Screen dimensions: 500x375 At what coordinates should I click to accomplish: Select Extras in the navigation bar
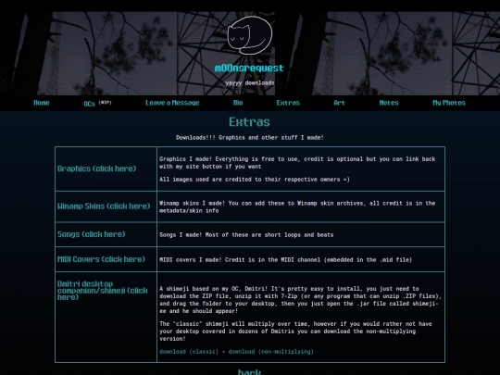point(288,103)
